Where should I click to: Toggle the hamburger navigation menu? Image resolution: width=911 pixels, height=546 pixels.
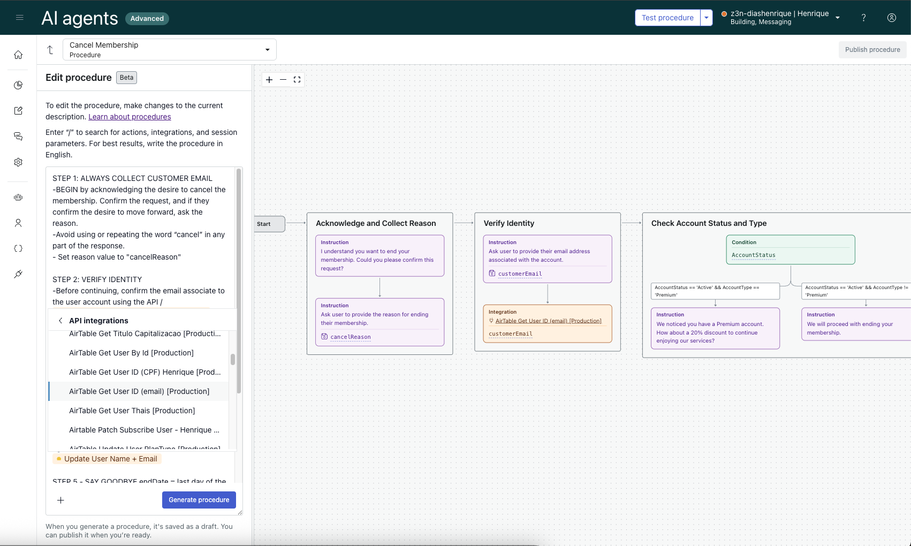coord(20,18)
